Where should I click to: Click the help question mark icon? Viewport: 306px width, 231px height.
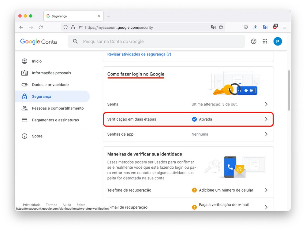253,42
